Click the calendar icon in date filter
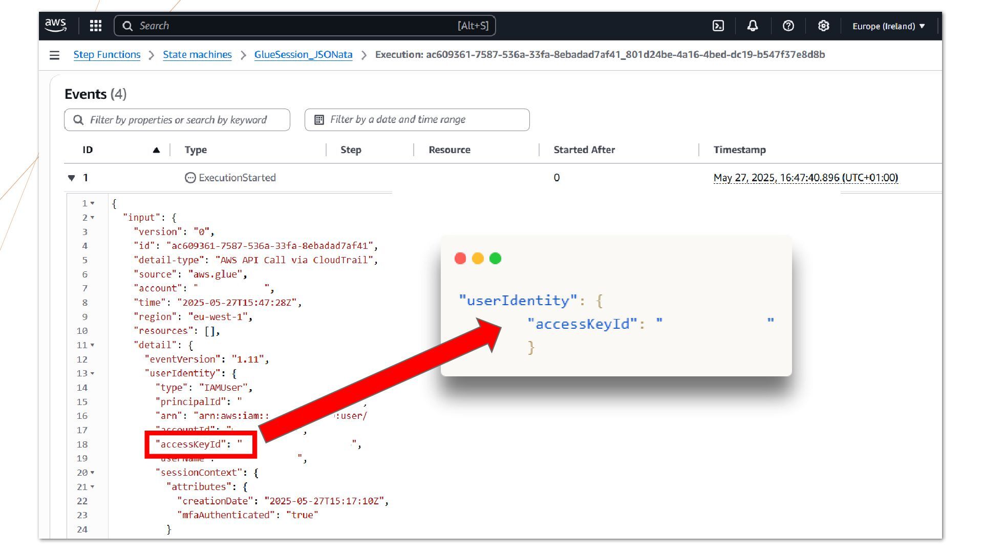The image size is (983, 553). (x=319, y=120)
